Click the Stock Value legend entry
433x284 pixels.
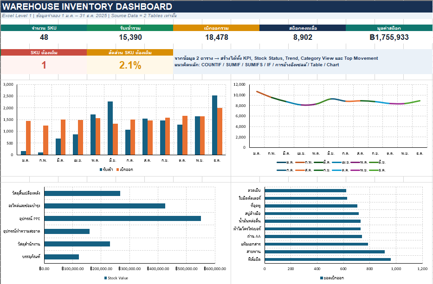pos(116,278)
